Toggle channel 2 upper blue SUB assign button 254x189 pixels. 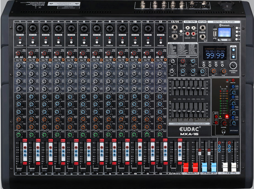coord(38,151)
